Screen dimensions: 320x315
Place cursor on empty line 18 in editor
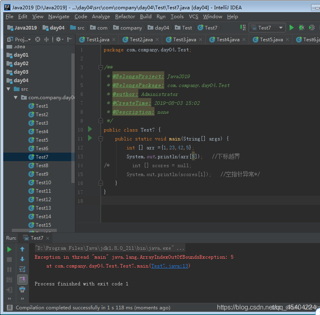[x=210, y=201]
